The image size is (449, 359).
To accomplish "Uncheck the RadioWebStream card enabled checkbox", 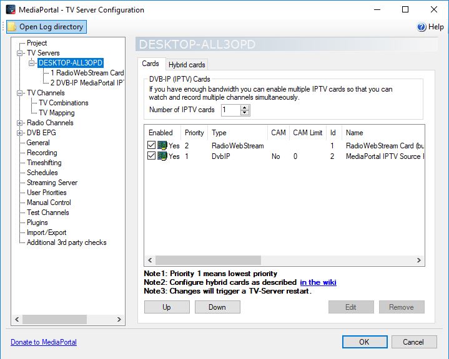I will pos(151,145).
